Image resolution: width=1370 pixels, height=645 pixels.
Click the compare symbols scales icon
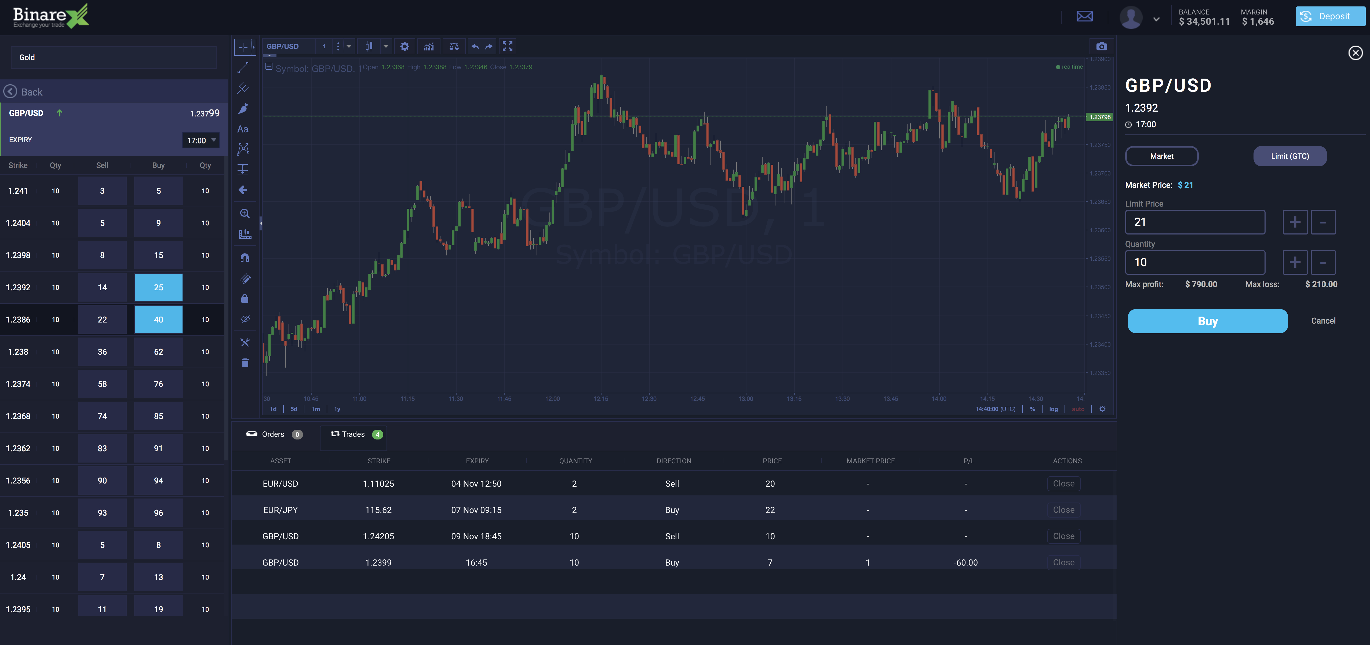point(454,46)
